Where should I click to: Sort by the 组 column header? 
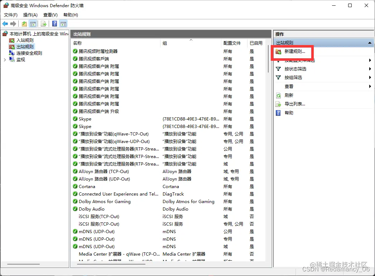pyautogui.click(x=191, y=43)
